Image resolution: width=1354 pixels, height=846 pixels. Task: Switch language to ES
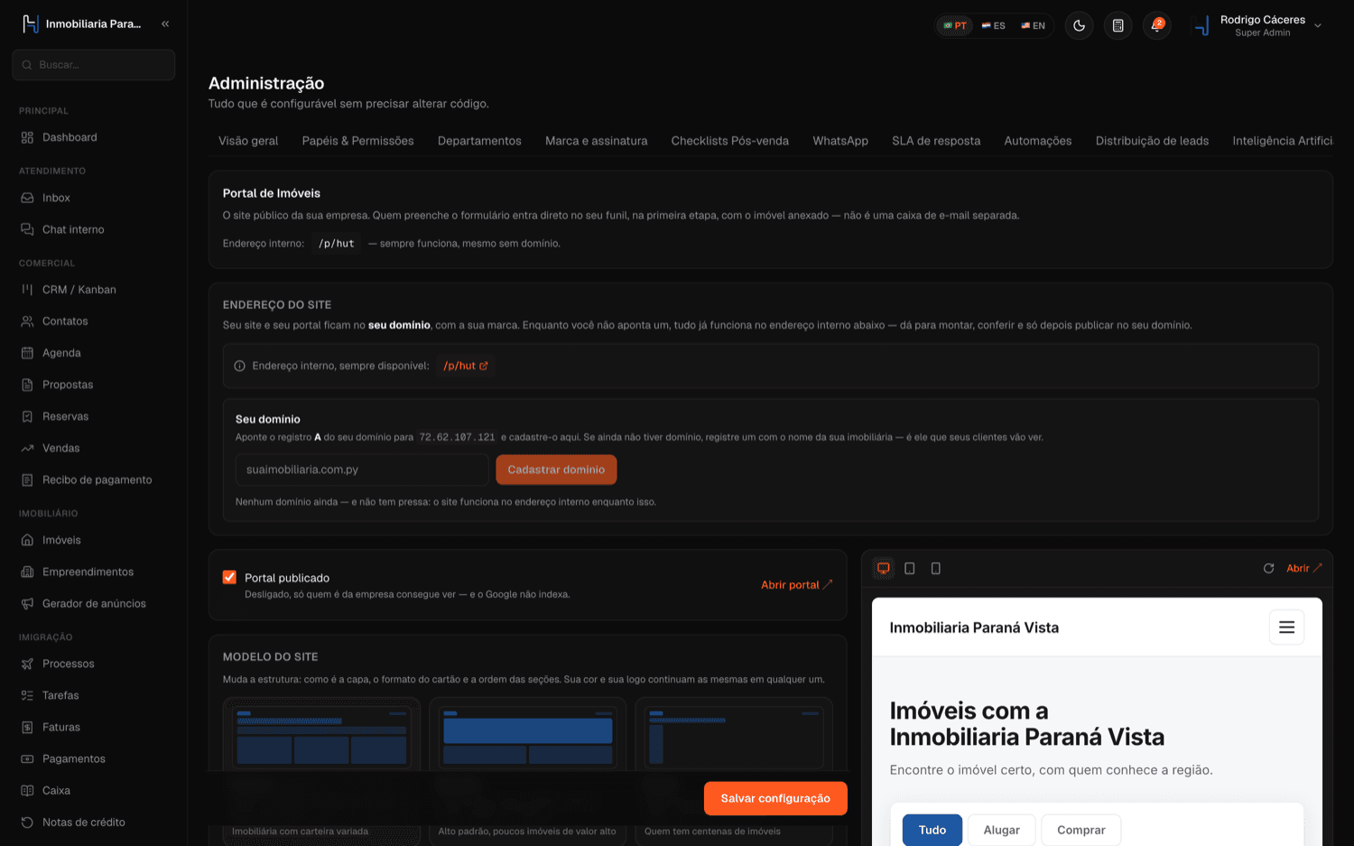pyautogui.click(x=994, y=25)
